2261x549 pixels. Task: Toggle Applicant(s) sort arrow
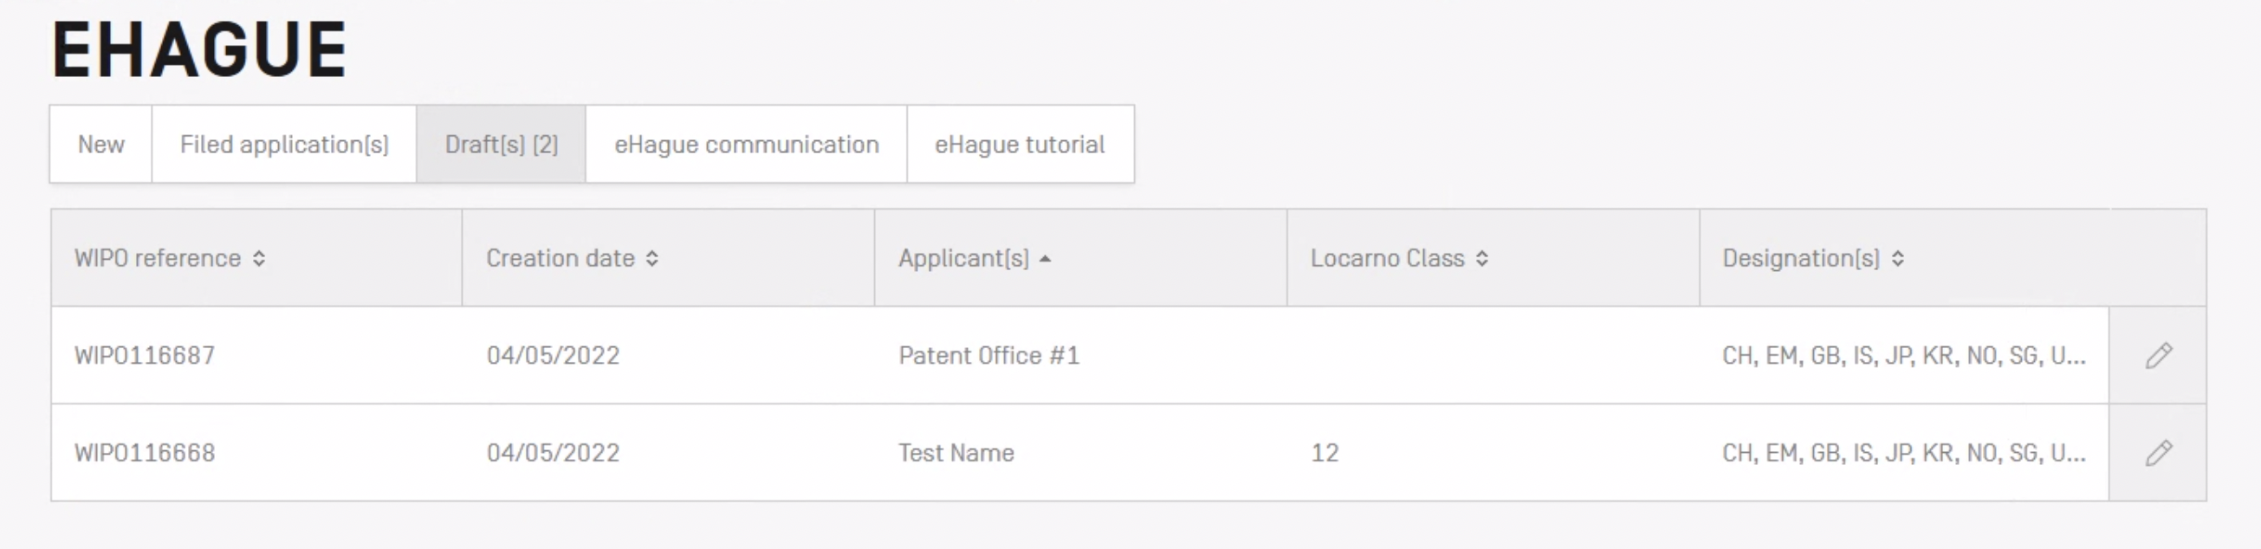1045,259
